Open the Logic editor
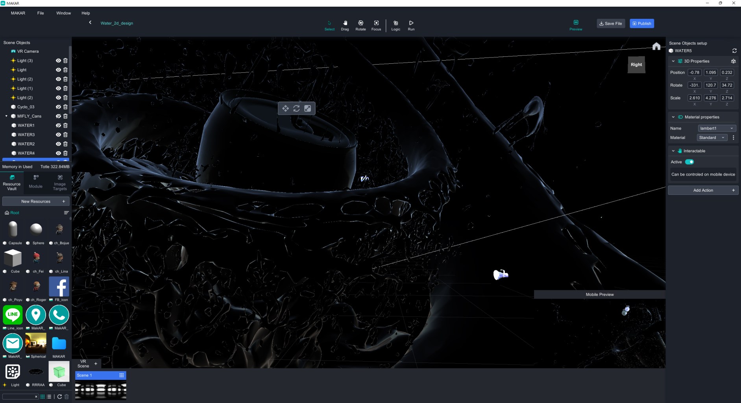 pos(395,25)
